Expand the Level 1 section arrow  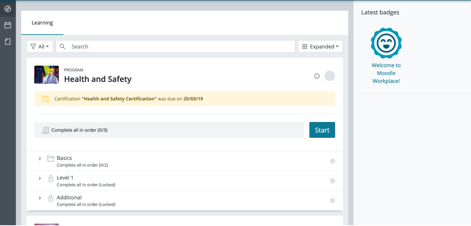(x=40, y=179)
